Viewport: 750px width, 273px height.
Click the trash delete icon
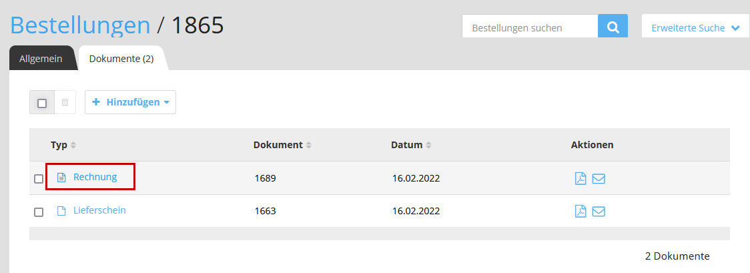(x=65, y=103)
